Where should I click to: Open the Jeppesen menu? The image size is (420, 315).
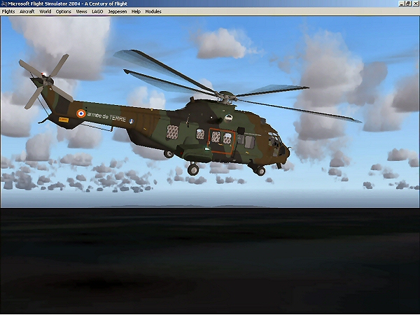(118, 12)
